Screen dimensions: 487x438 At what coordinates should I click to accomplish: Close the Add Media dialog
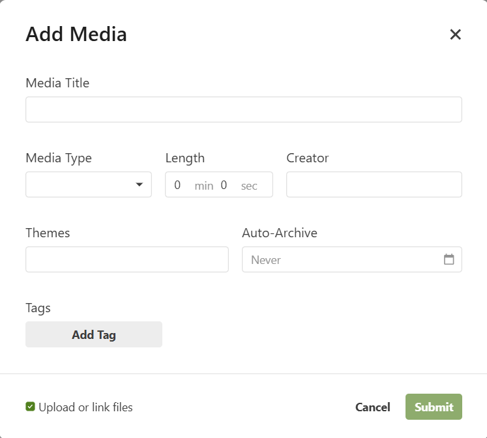[455, 35]
